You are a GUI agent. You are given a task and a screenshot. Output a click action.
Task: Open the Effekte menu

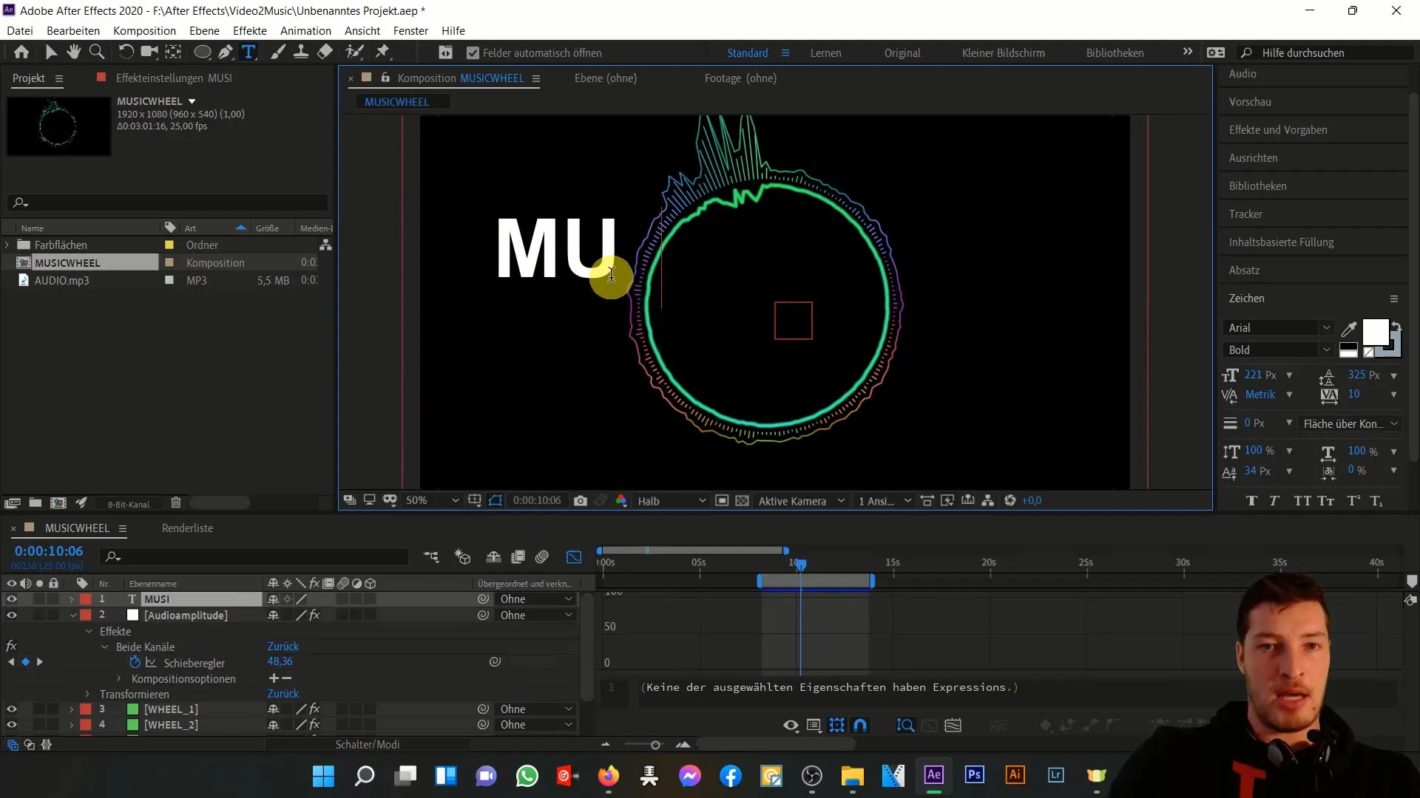(250, 31)
